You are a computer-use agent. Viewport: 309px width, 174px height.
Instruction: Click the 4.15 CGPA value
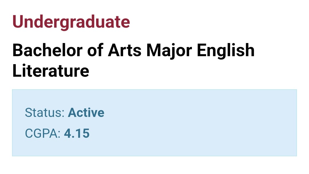(77, 133)
